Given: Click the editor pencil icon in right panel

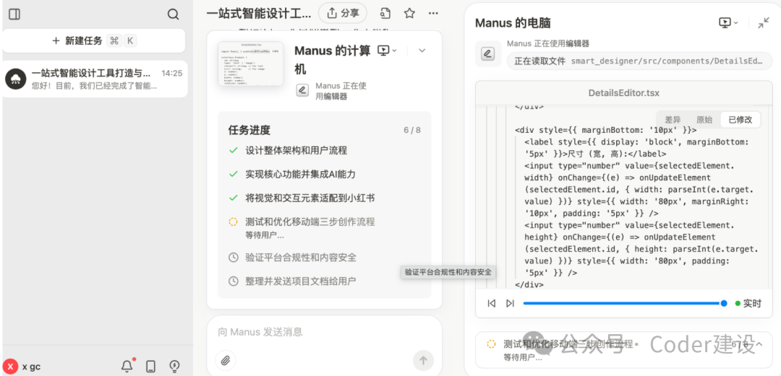Looking at the screenshot, I should pyautogui.click(x=488, y=53).
